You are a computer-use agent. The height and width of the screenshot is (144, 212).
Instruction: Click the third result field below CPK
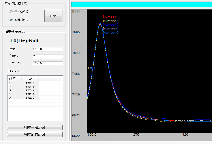click(x=48, y=64)
